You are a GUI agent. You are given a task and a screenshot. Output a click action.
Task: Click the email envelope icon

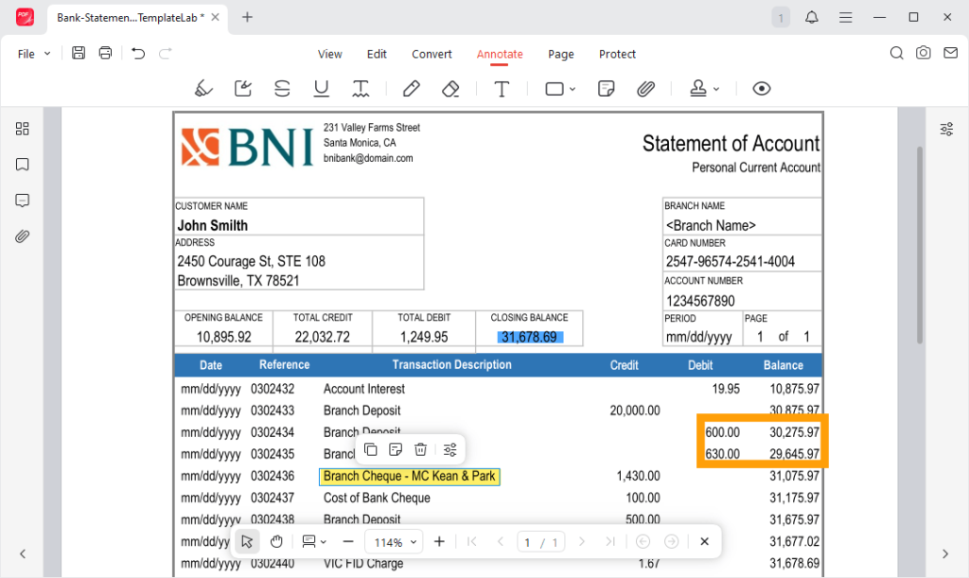(950, 53)
